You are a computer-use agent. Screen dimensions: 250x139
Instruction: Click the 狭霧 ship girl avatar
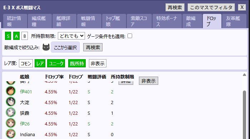11,112
